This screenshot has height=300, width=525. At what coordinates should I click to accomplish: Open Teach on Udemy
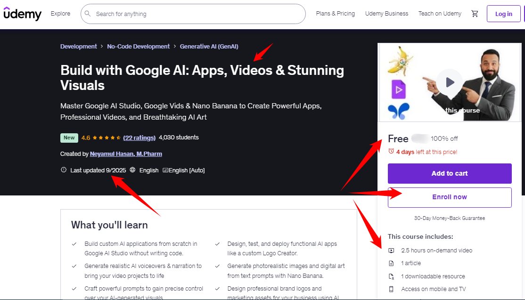(440, 14)
